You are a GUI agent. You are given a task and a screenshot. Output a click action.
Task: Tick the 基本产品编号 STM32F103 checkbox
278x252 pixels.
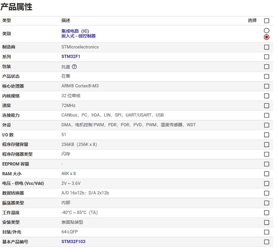tap(266, 242)
